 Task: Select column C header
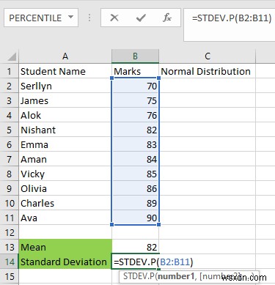208,56
